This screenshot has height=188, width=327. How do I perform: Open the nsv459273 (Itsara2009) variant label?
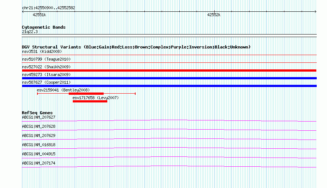(x=46, y=75)
